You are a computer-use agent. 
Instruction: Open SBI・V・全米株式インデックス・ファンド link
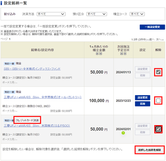[32, 69]
